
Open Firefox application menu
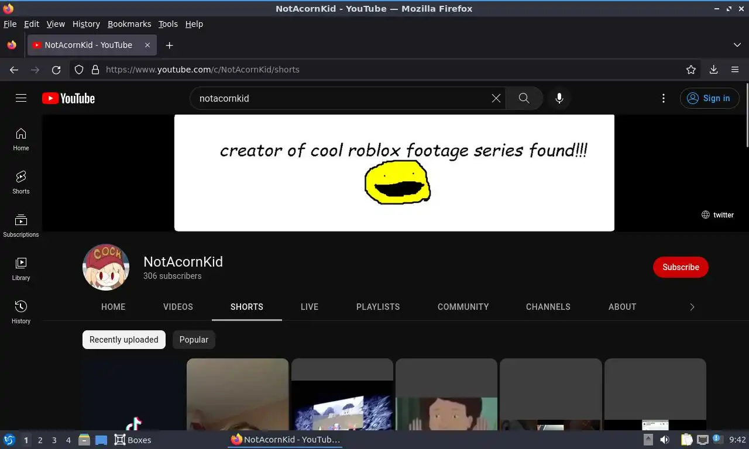coord(735,70)
